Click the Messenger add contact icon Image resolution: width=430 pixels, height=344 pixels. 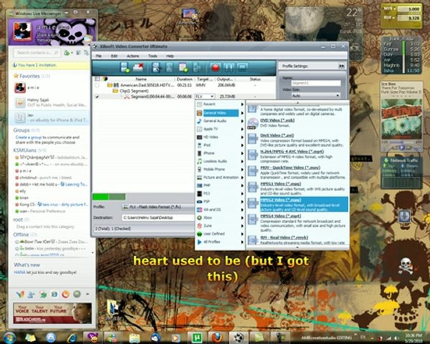click(x=67, y=53)
